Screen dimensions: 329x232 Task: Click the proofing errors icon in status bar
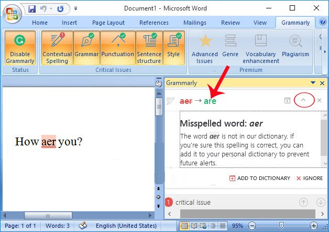point(83,226)
